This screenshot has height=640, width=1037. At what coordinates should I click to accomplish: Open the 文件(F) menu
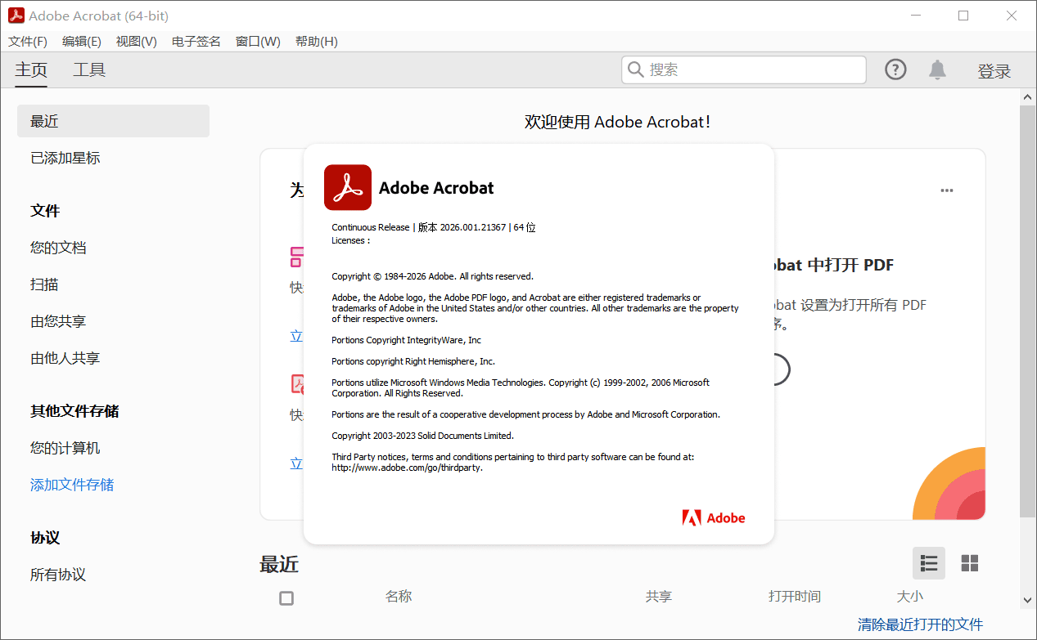click(x=28, y=42)
